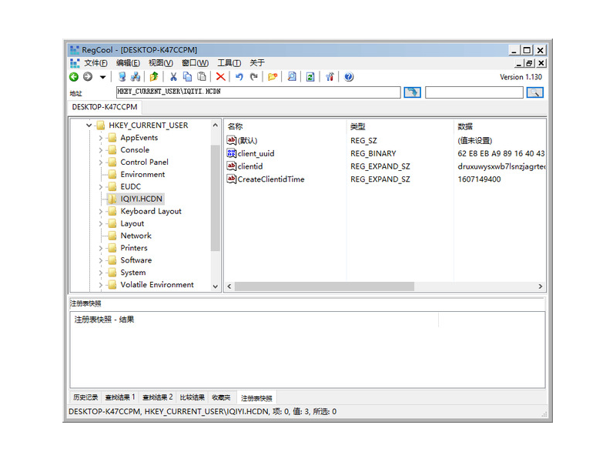The width and height of the screenshot is (616, 462).
Task: Open the 关于 menu
Action: pyautogui.click(x=257, y=63)
